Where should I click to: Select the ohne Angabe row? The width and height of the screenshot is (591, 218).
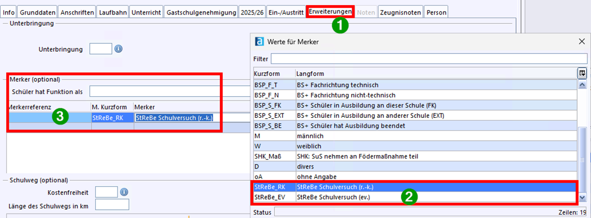(x=415, y=176)
